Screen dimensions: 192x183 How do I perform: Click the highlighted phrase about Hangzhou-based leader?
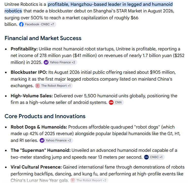89,8
